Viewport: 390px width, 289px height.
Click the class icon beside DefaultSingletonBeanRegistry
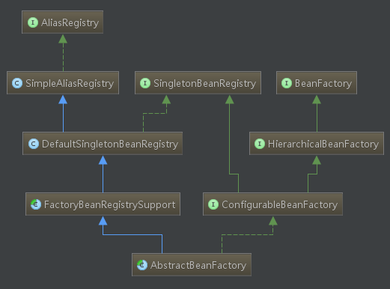tap(34, 144)
